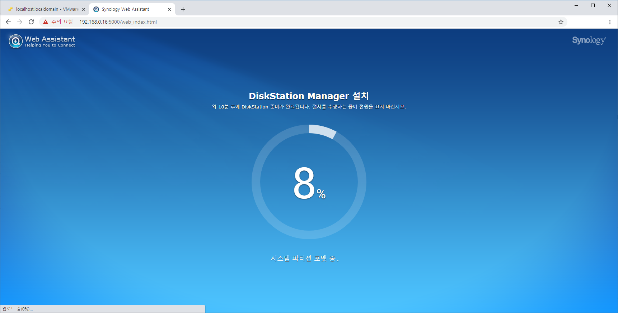Click the VMware tab favicon

(10, 9)
